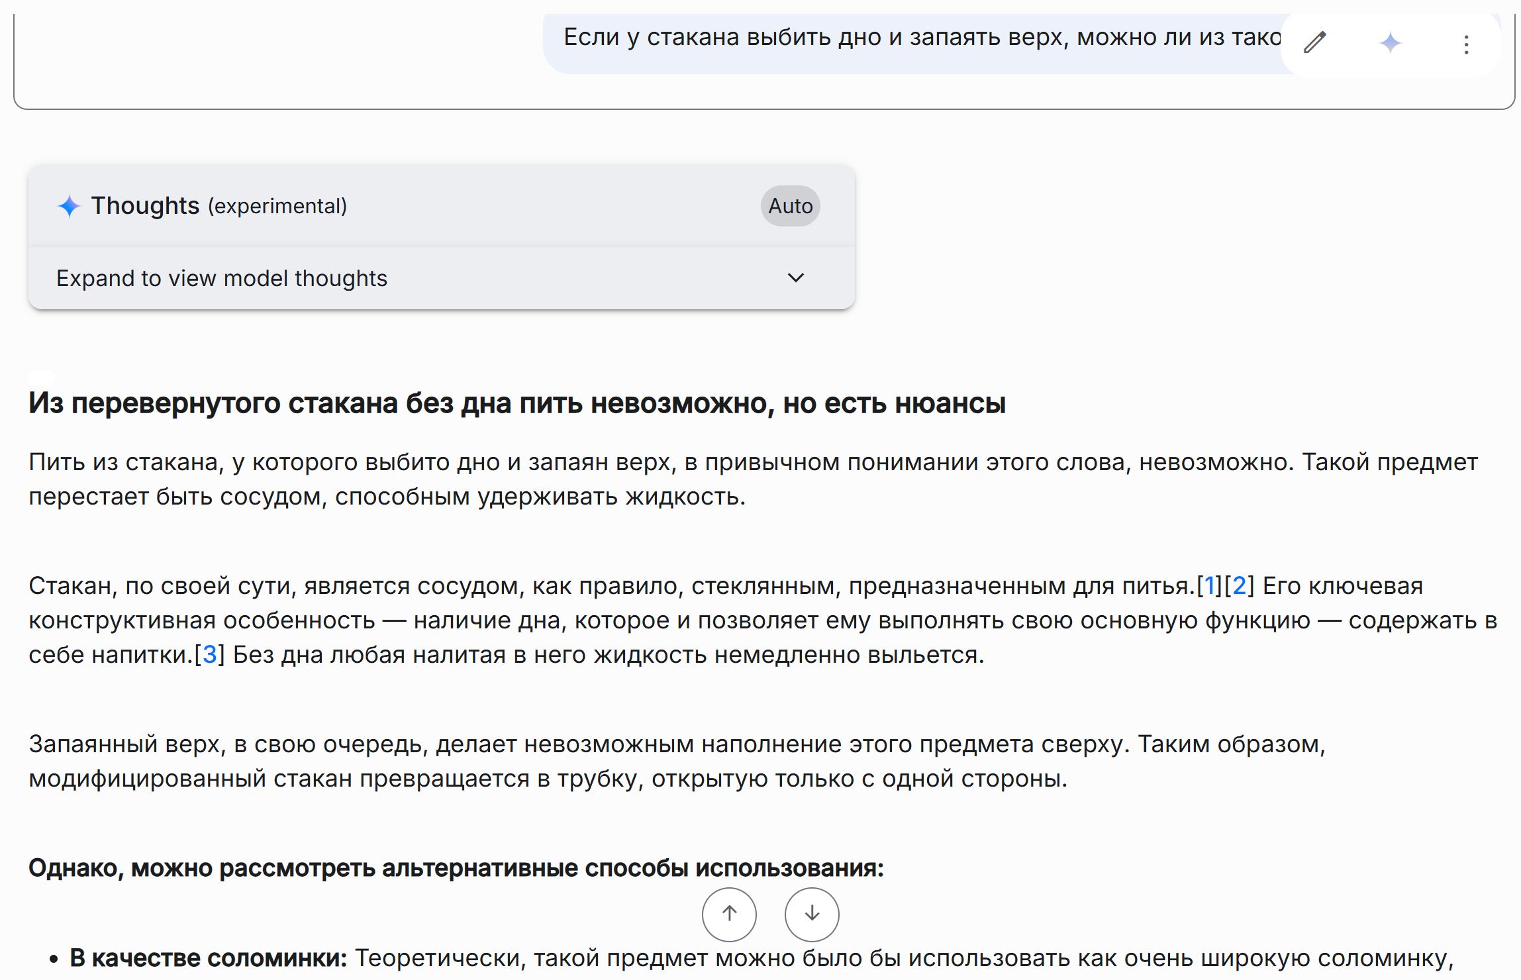Click the 'Thoughts (experimental)' header
The width and height of the screenshot is (1521, 980).
(x=219, y=206)
